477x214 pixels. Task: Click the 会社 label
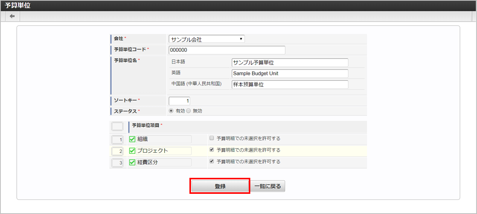coord(119,38)
